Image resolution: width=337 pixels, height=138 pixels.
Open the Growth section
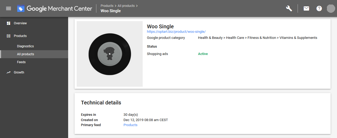point(19,72)
